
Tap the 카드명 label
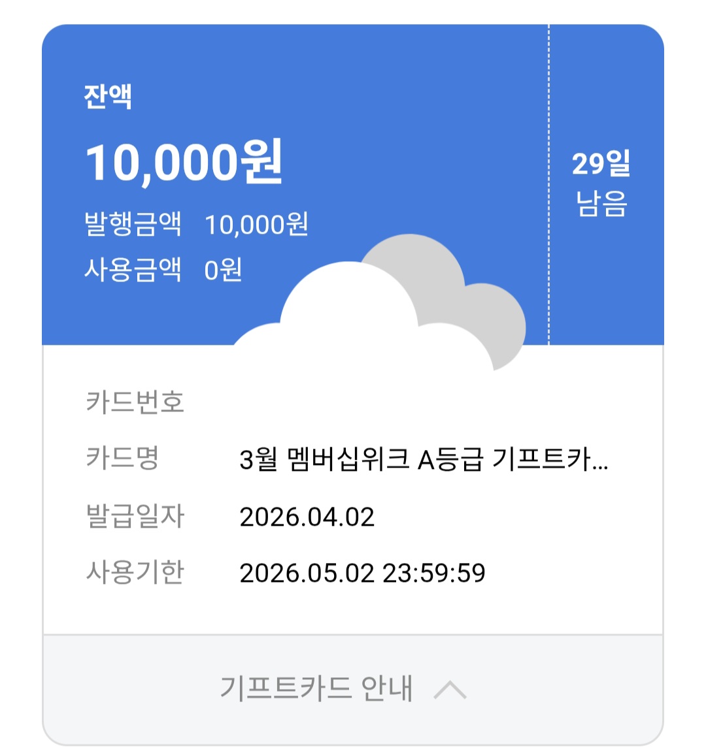coord(122,457)
